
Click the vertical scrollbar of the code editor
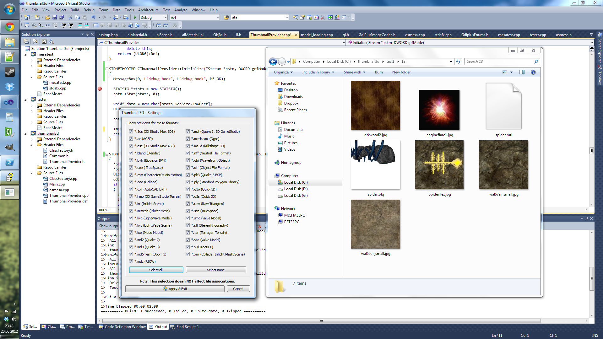pos(592,151)
